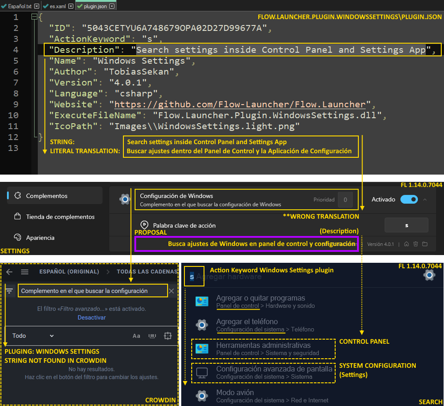Click the trash icon beside Versión 4.0.1
This screenshot has width=444, height=406.
(x=416, y=244)
